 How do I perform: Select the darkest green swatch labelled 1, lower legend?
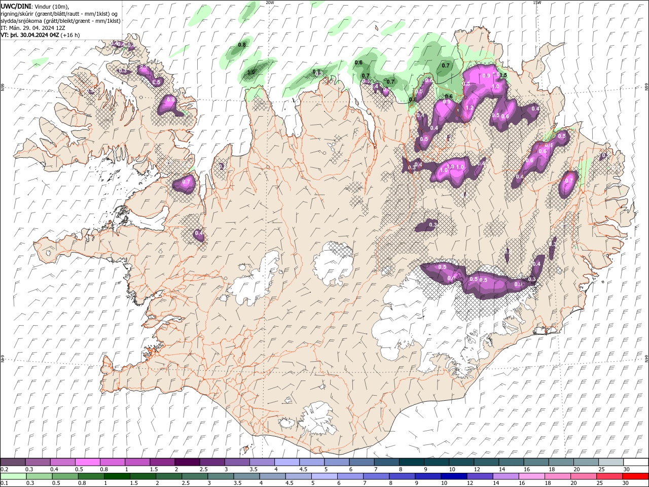[117, 476]
